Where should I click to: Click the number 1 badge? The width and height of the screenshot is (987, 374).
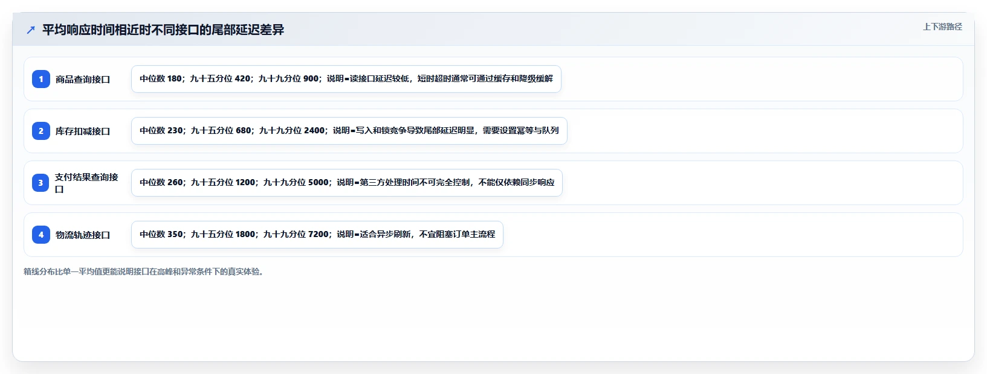pyautogui.click(x=41, y=79)
